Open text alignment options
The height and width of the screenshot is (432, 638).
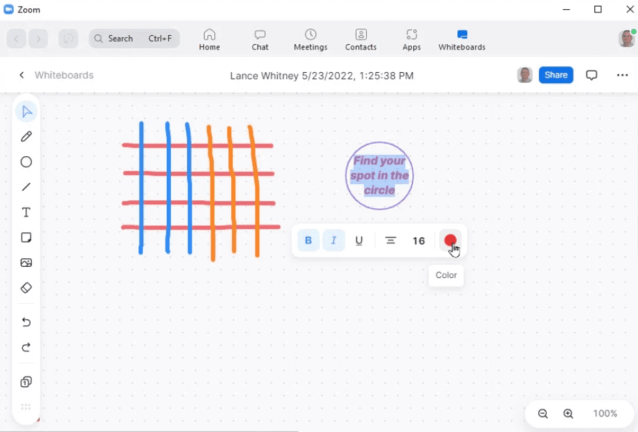[x=390, y=240]
